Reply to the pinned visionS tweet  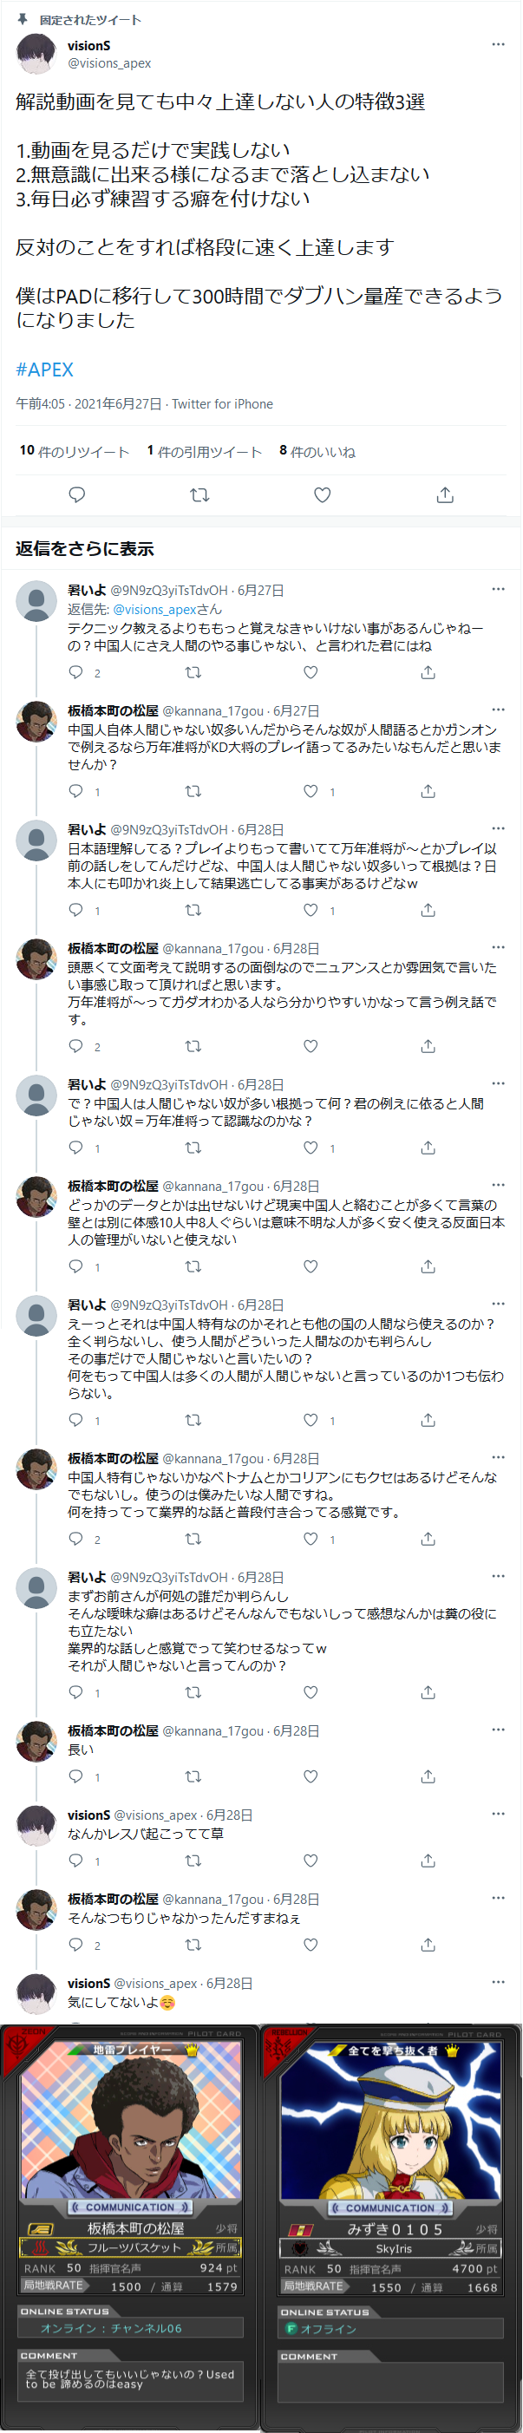77,495
